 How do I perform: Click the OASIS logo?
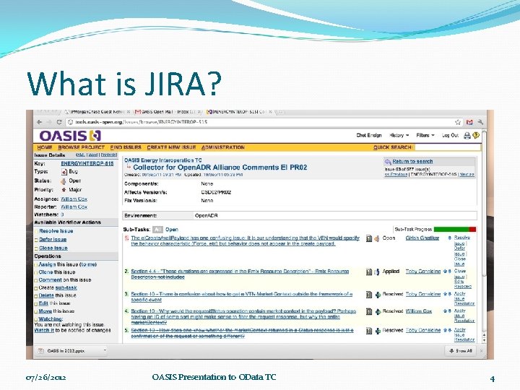(70, 136)
